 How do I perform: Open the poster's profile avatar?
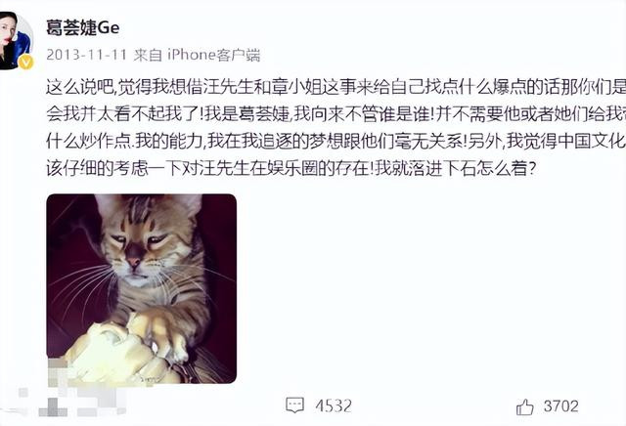(16, 40)
